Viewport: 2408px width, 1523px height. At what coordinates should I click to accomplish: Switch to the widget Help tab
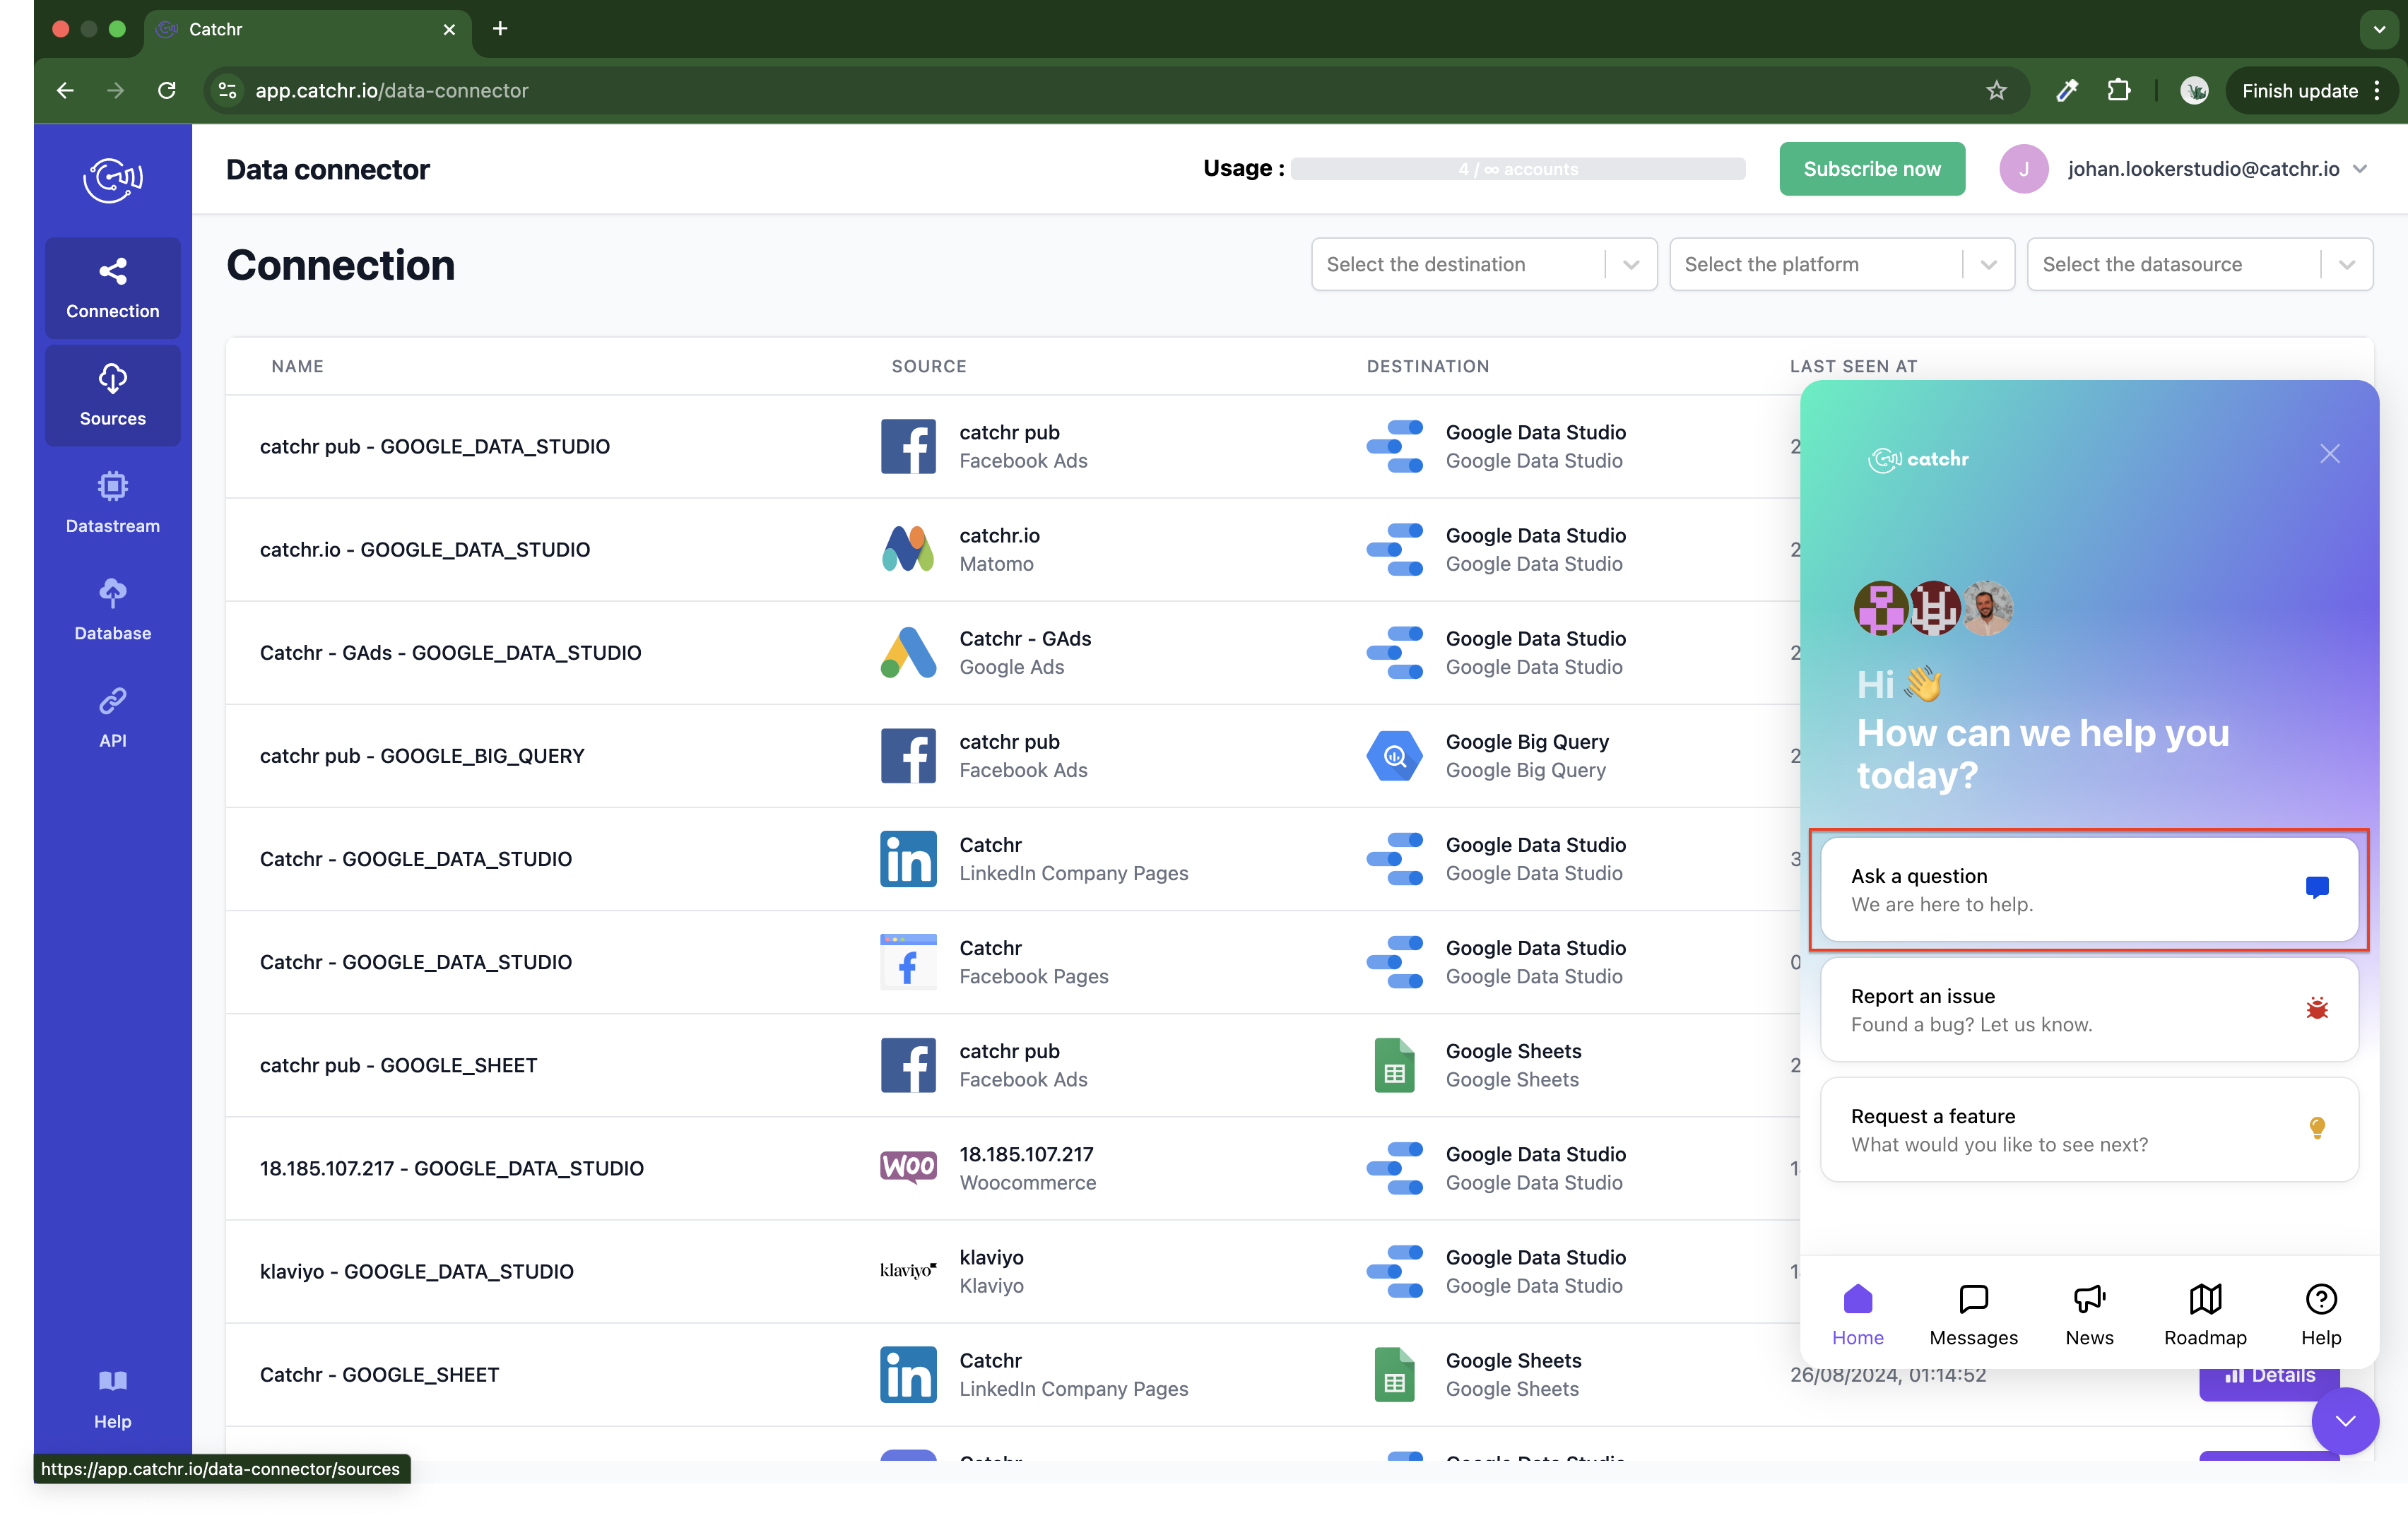click(x=2320, y=1315)
